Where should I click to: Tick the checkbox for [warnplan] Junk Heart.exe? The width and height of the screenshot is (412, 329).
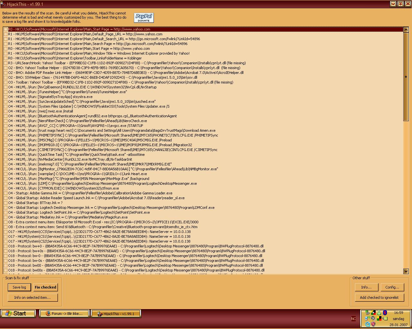5,174
